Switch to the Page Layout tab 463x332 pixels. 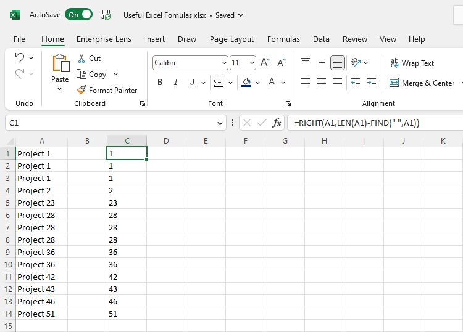coord(231,39)
